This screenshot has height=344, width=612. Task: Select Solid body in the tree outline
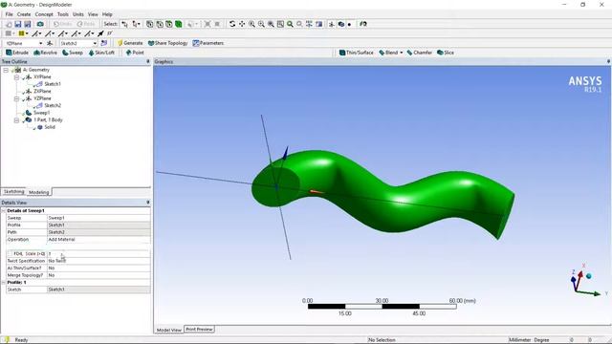point(49,127)
